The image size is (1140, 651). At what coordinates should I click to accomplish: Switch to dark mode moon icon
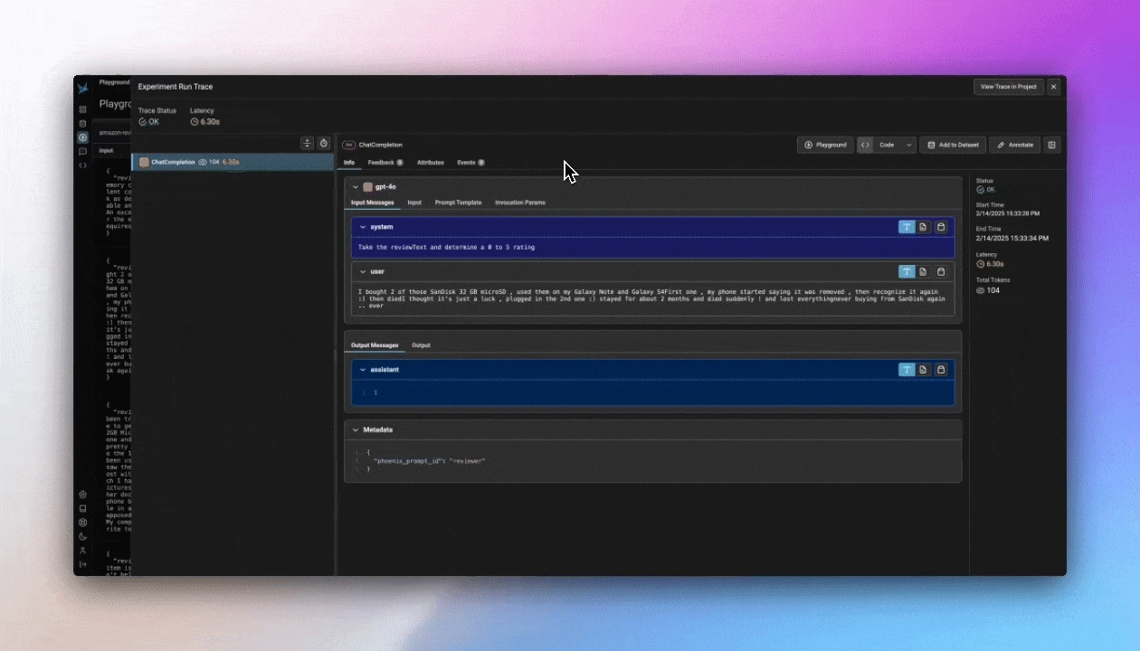pyautogui.click(x=82, y=536)
